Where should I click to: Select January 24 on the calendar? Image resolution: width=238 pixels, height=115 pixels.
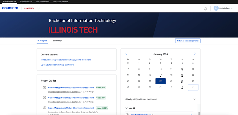(x=160, y=81)
